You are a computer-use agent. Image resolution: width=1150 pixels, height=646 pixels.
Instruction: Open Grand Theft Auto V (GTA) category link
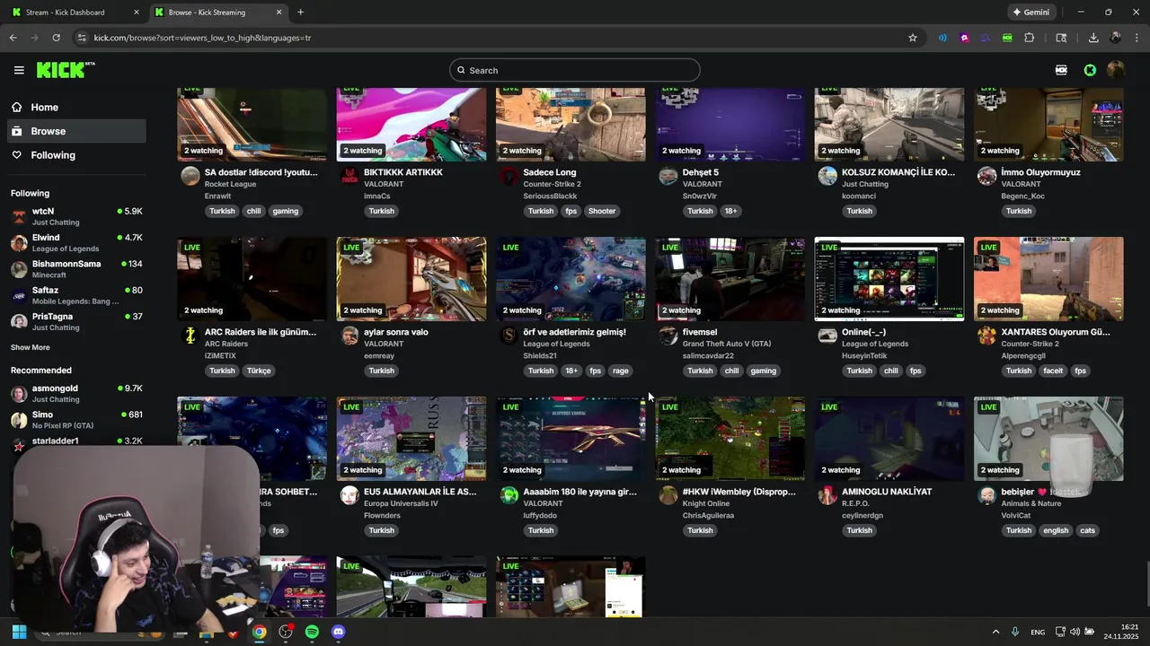click(727, 344)
